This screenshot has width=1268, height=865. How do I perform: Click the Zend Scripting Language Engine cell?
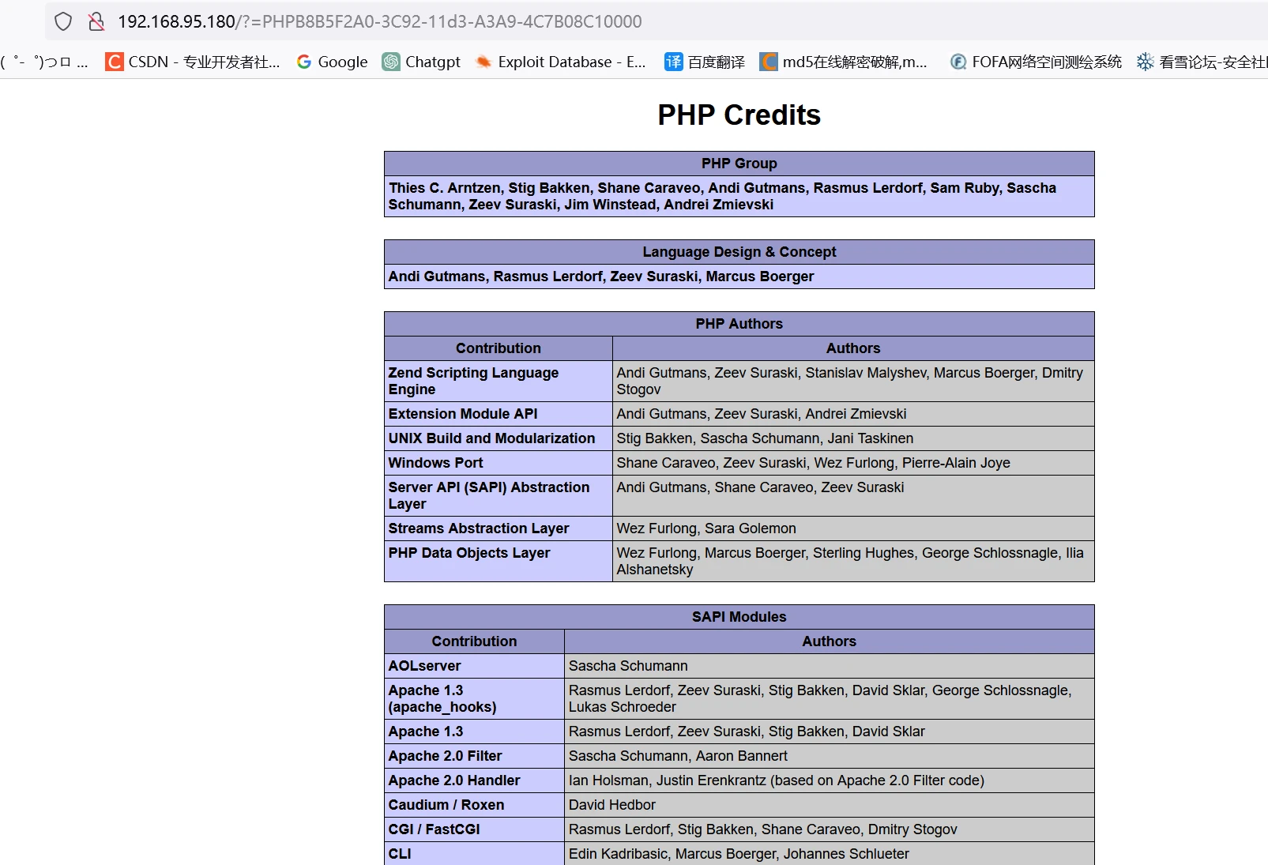(499, 382)
